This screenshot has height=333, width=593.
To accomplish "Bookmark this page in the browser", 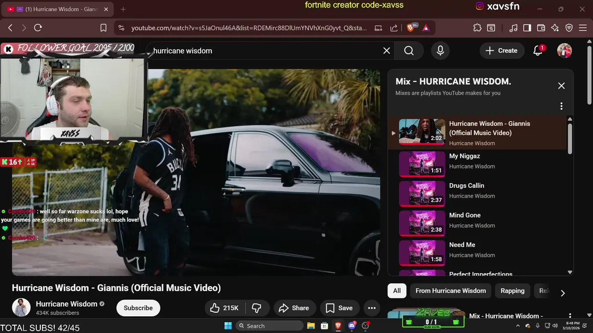I will [x=104, y=28].
